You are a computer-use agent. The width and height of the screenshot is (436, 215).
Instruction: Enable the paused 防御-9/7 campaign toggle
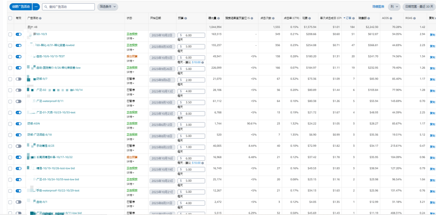pos(19,79)
